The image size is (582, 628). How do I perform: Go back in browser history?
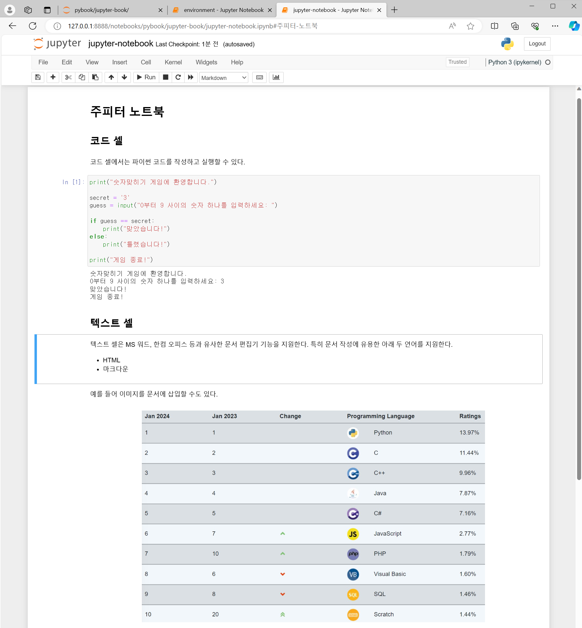(x=13, y=26)
